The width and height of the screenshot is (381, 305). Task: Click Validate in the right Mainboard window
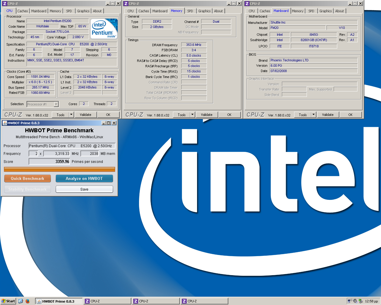[x=328, y=115]
